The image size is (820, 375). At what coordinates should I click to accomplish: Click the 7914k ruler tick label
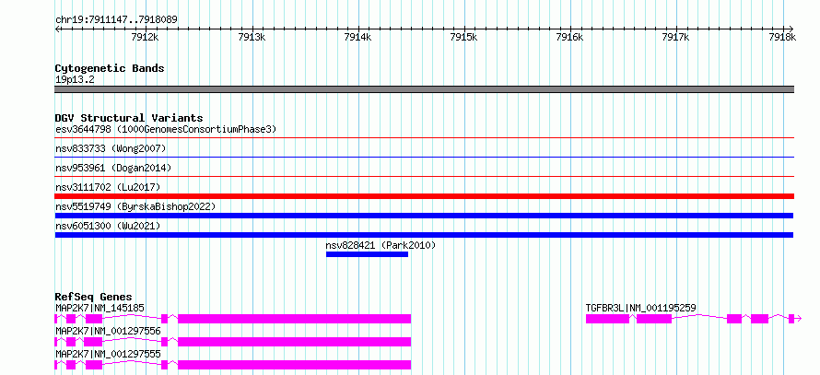click(357, 37)
